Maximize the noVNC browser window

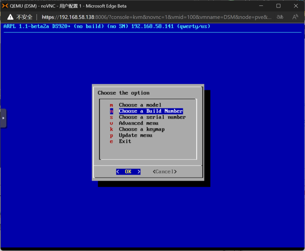tap(278, 6)
